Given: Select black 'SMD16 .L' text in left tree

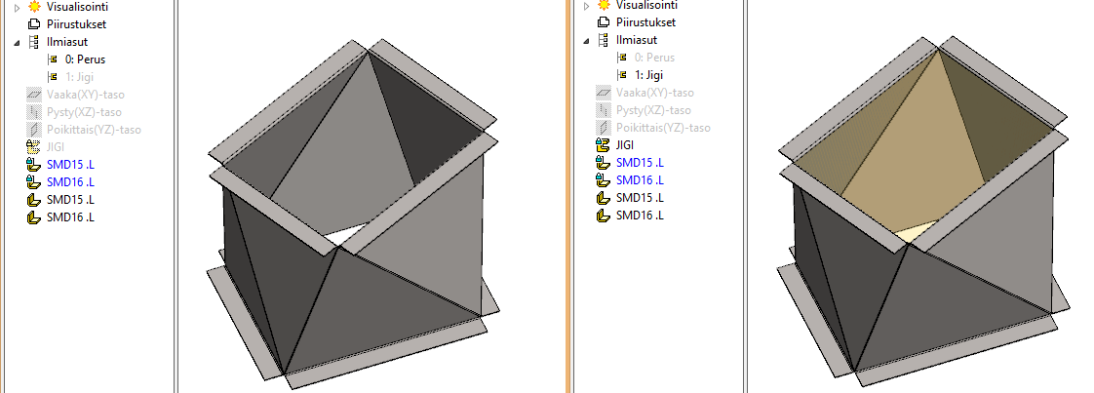Looking at the screenshot, I should [70, 217].
